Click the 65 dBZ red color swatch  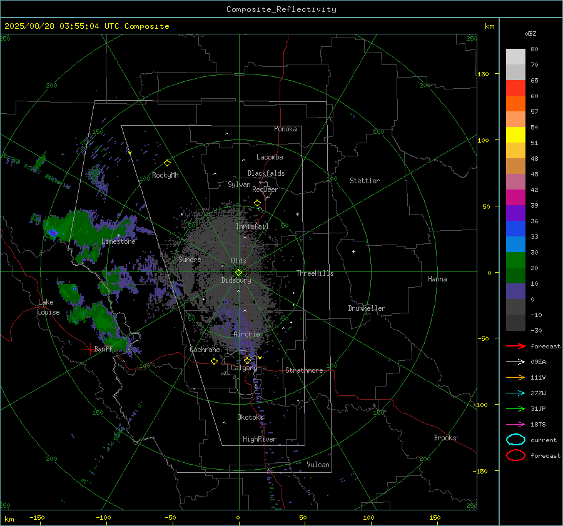click(515, 88)
